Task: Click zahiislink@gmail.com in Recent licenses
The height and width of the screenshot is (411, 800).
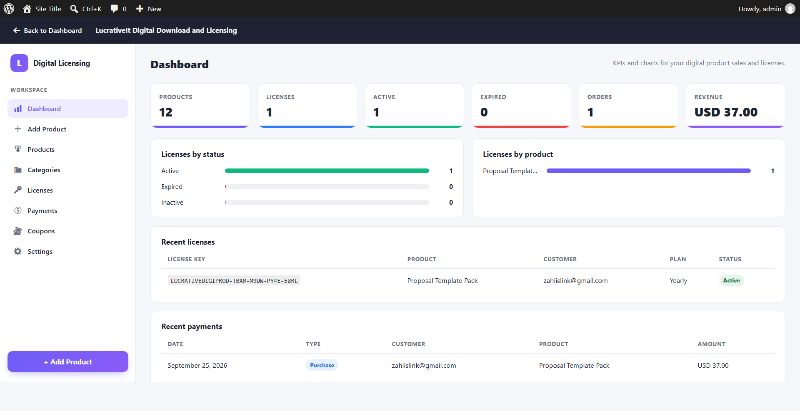Action: coord(575,280)
